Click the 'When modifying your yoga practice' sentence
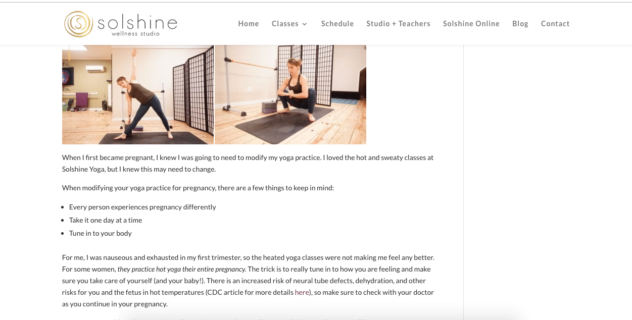The image size is (632, 320). tap(198, 188)
